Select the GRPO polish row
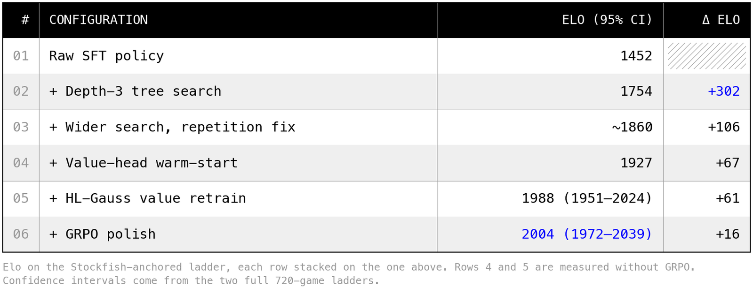 [x=376, y=234]
